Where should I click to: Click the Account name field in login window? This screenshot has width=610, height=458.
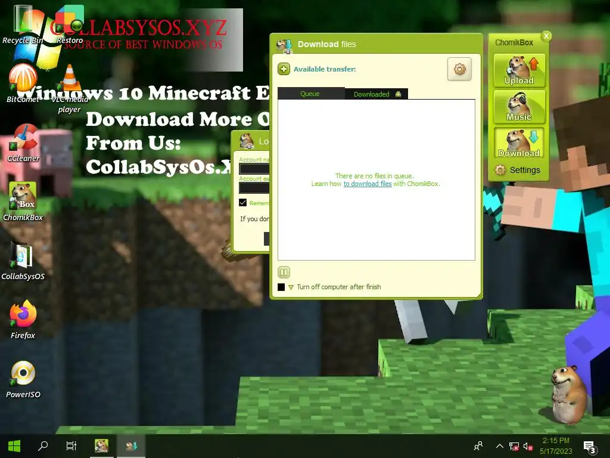[x=254, y=169]
